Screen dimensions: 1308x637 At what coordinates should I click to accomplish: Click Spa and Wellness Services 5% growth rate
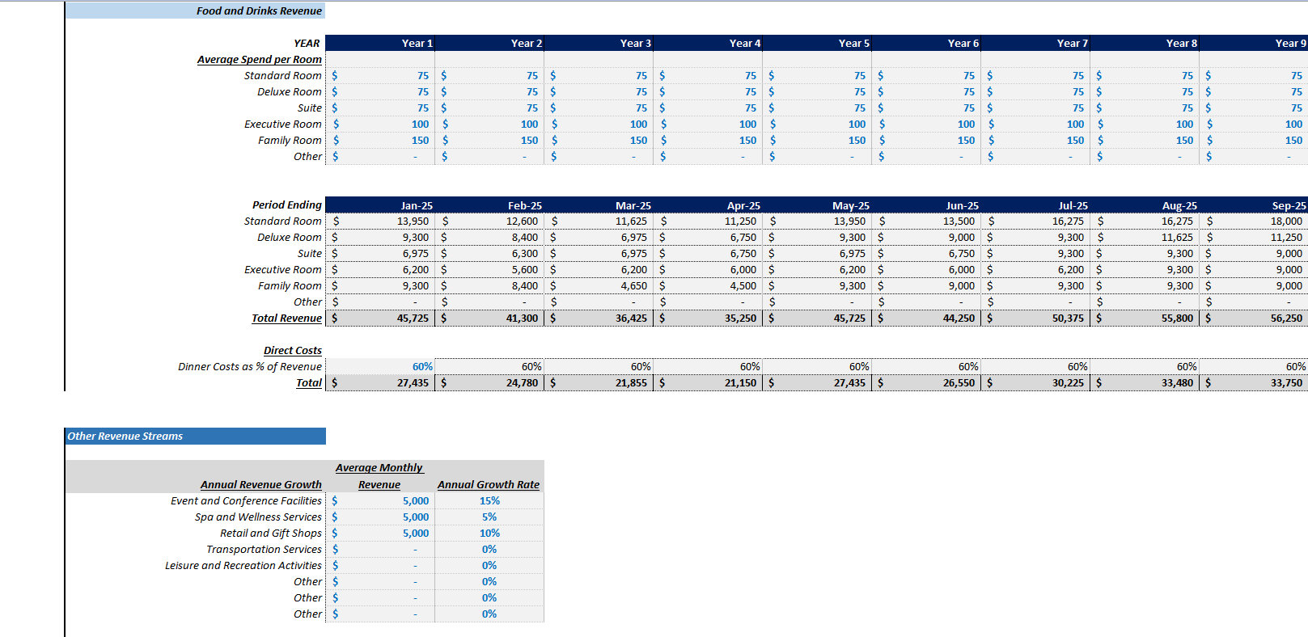click(489, 517)
